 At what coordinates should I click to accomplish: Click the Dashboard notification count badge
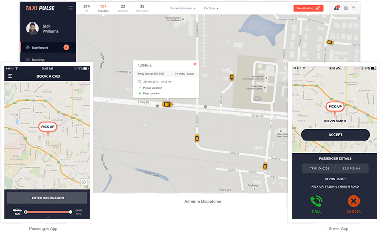click(x=66, y=48)
